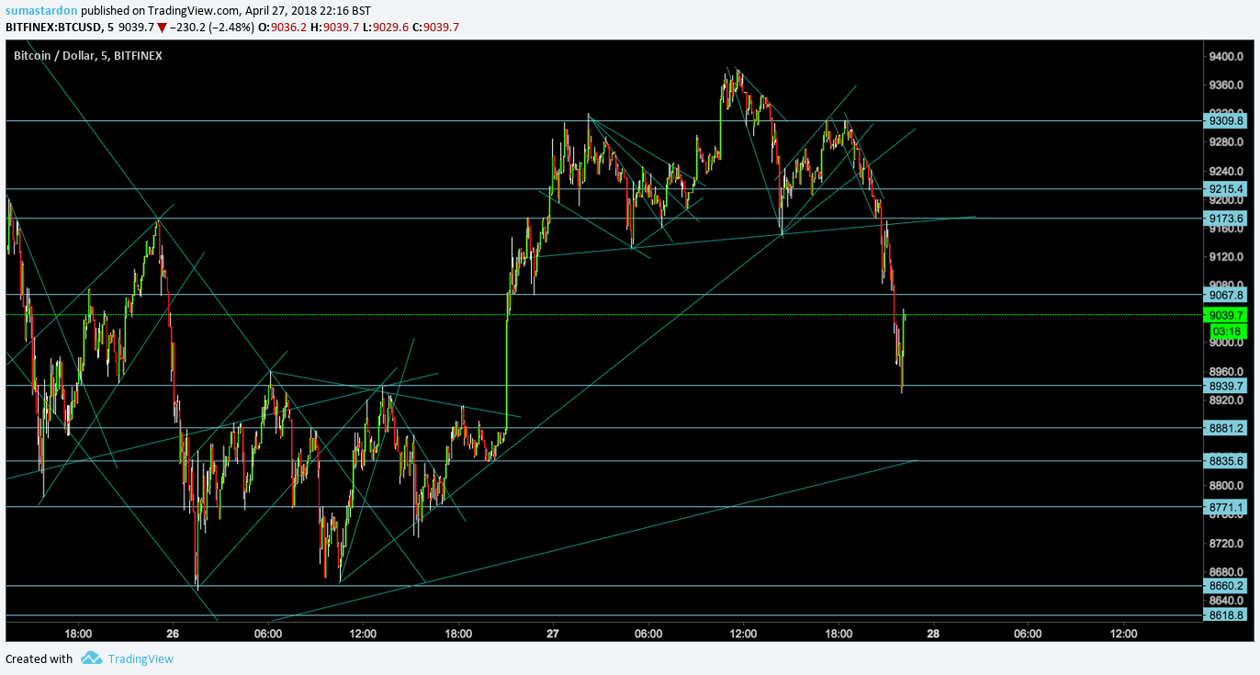Click the 27 date label on time axis
Screen dimensions: 1260x675
(553, 634)
